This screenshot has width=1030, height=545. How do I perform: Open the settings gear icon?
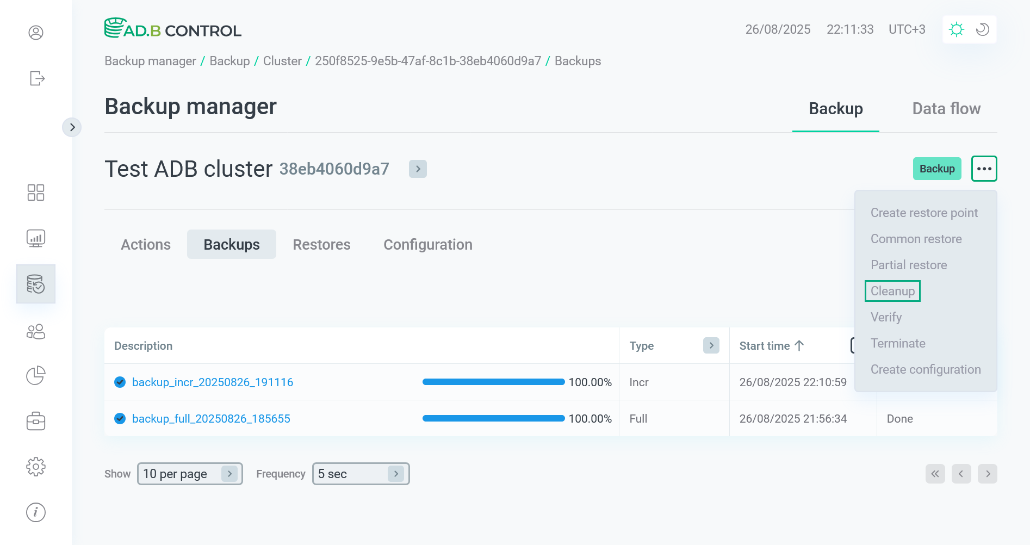[36, 467]
